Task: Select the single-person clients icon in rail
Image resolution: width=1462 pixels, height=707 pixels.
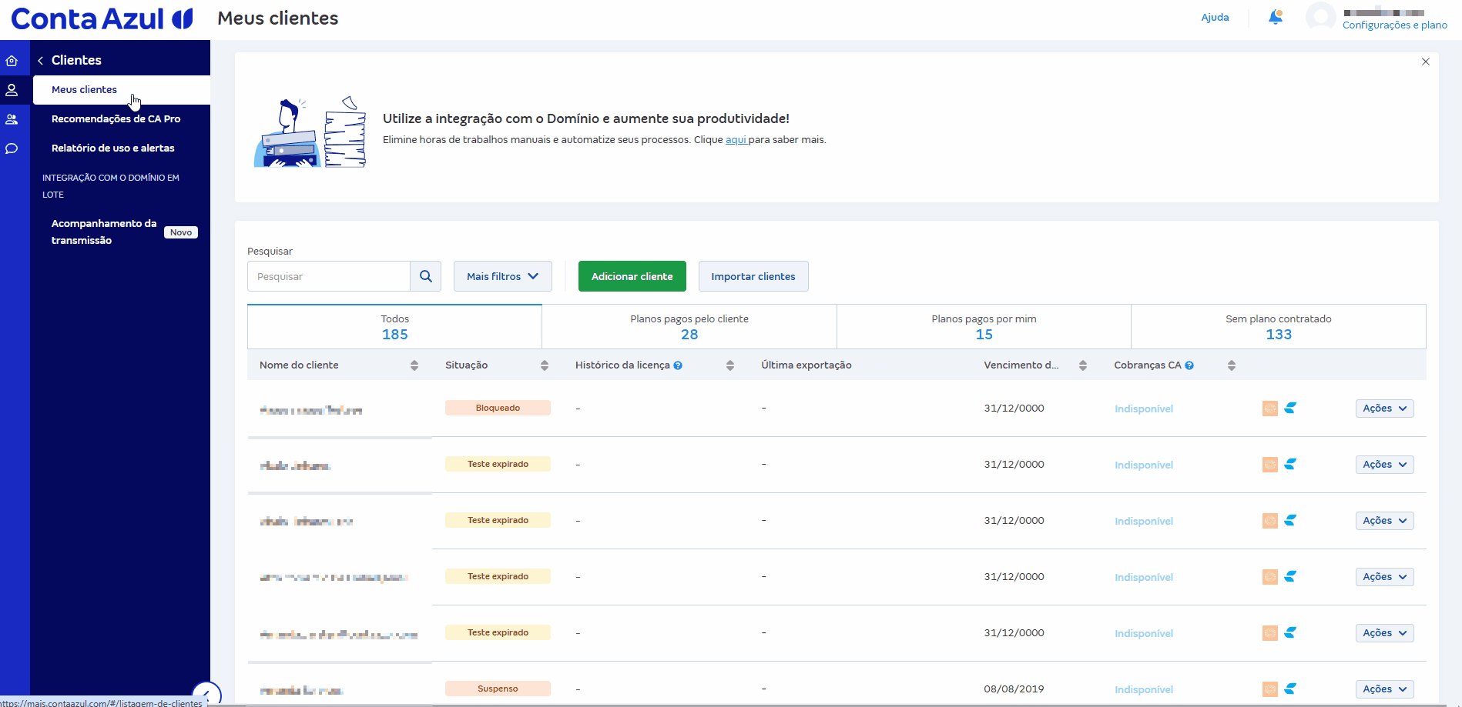Action: point(12,90)
